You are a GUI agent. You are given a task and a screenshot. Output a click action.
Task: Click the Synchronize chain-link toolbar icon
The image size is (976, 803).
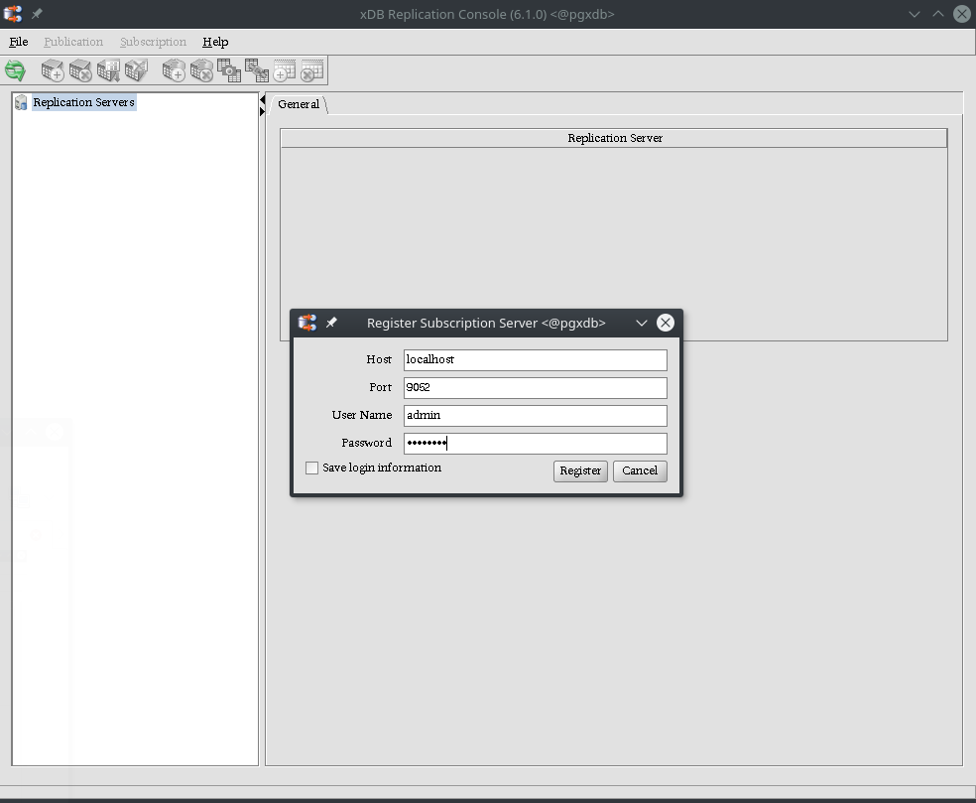click(257, 70)
